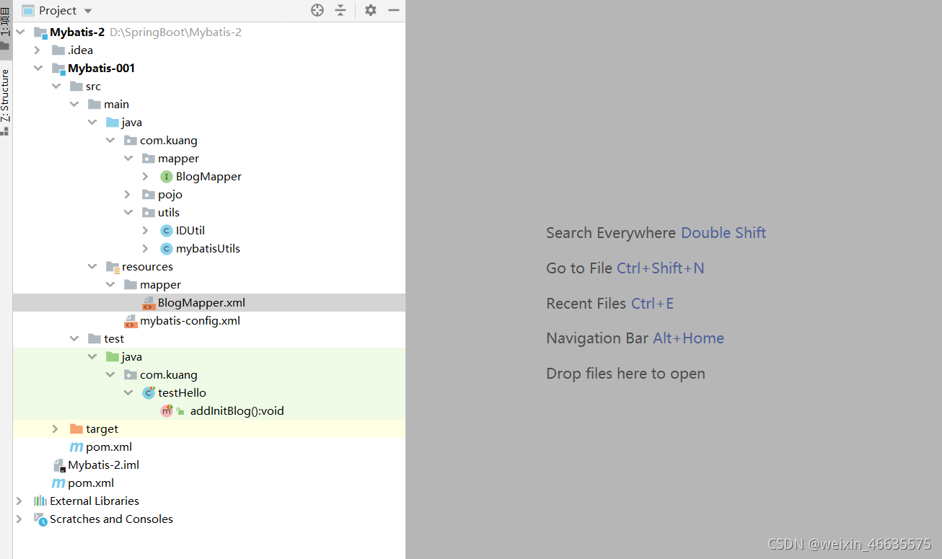Open the Structure side tab
This screenshot has width=942, height=559.
point(6,101)
